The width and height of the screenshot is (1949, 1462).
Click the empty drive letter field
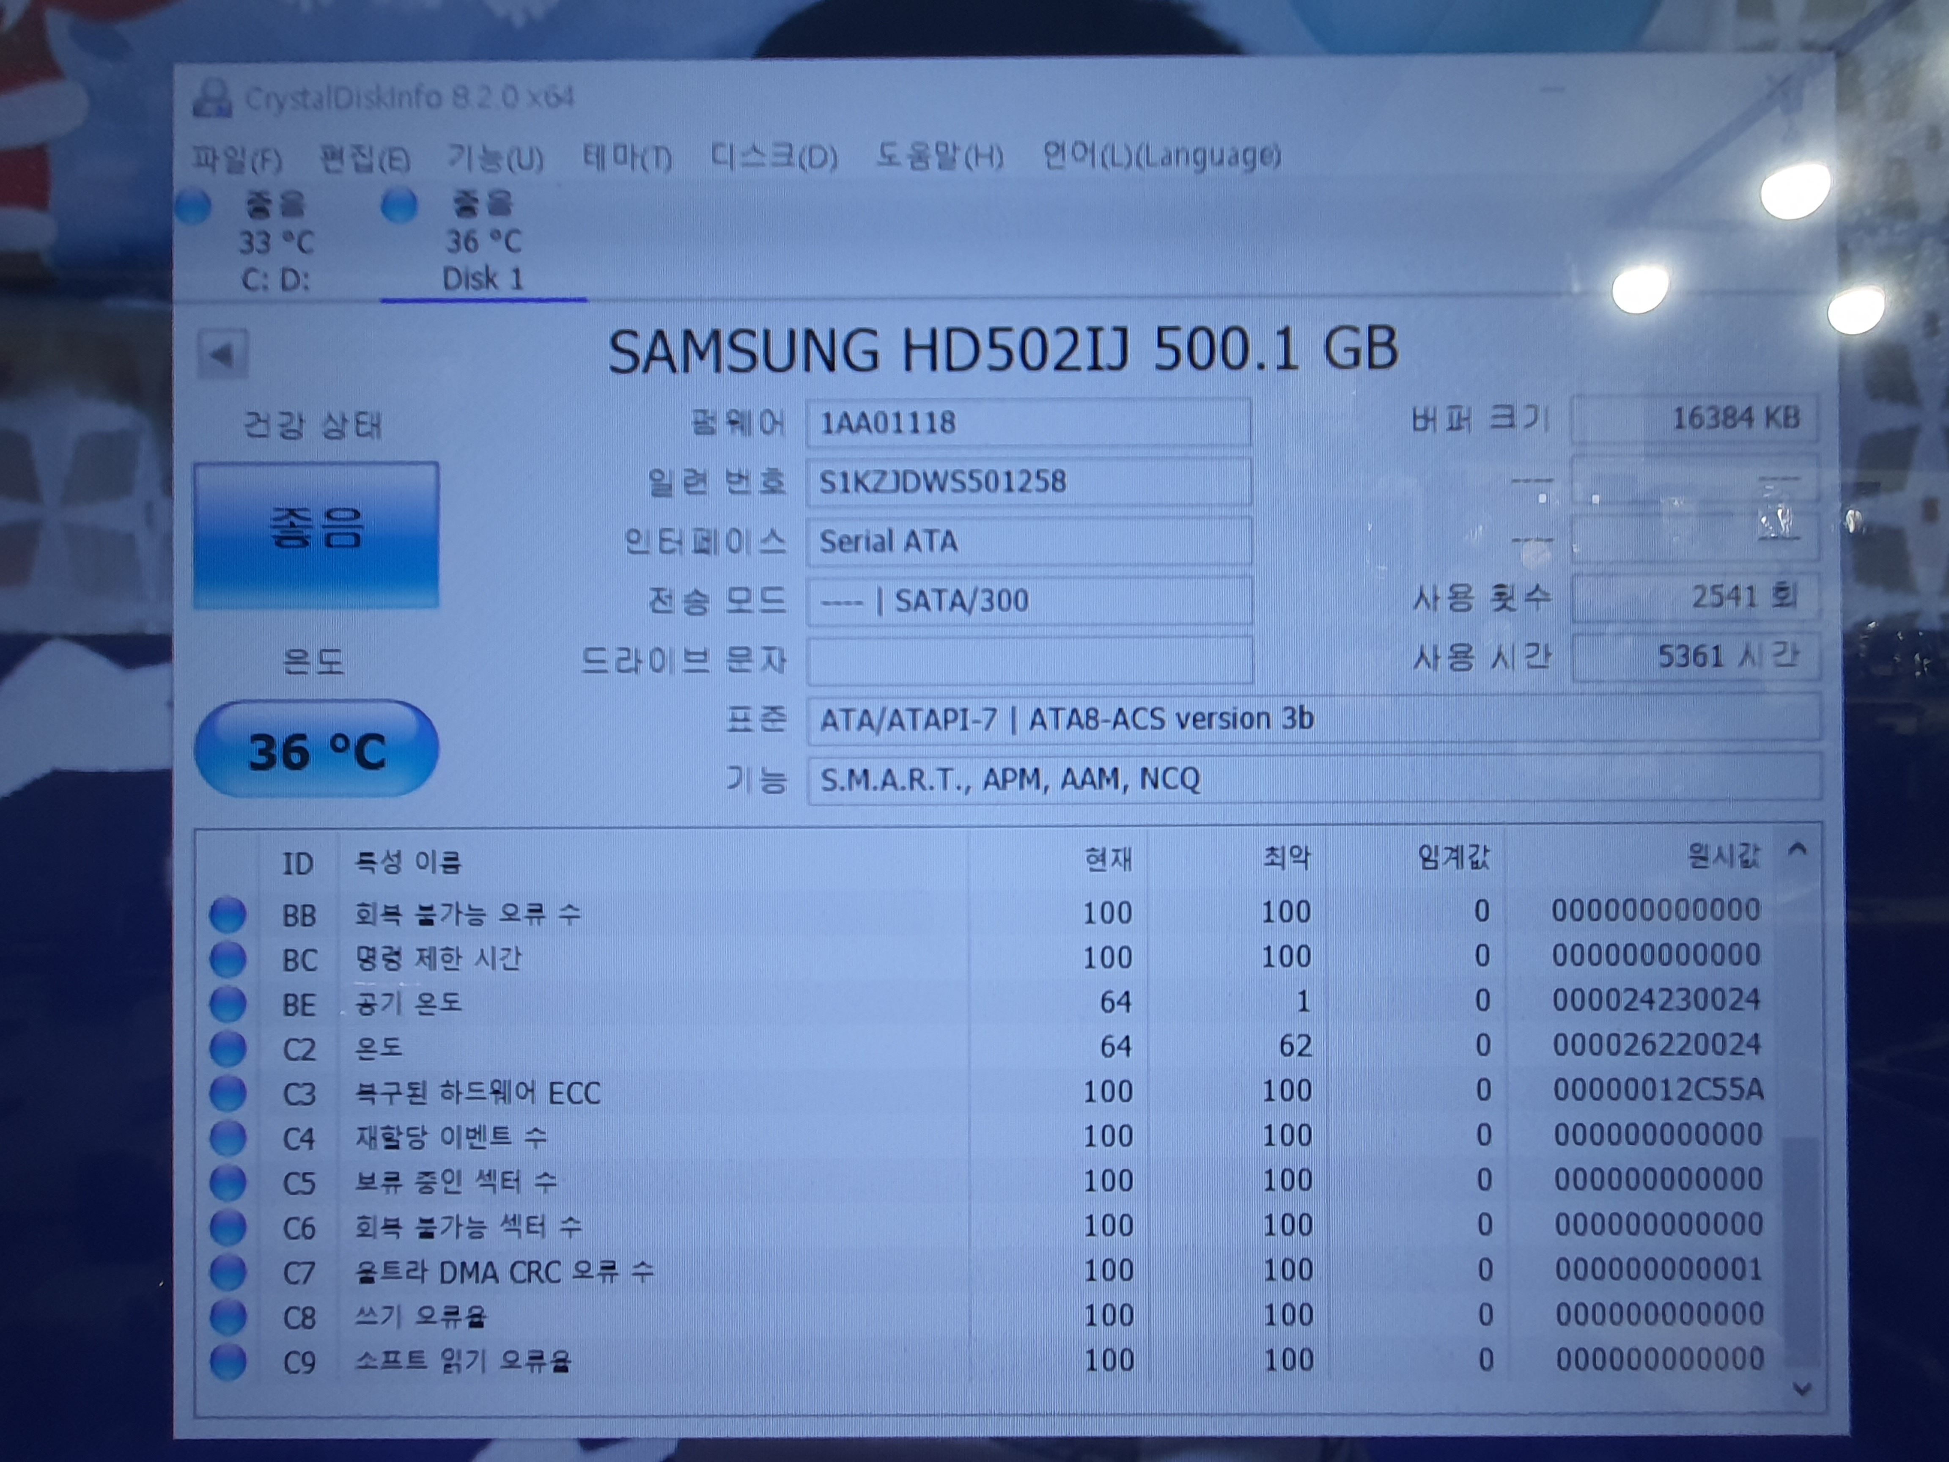1029,660
